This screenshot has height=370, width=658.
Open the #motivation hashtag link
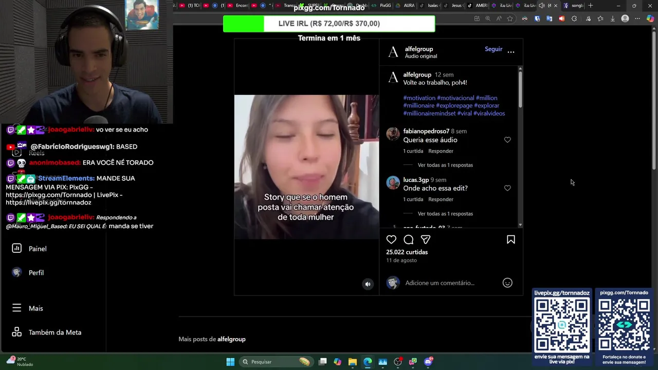(x=419, y=98)
